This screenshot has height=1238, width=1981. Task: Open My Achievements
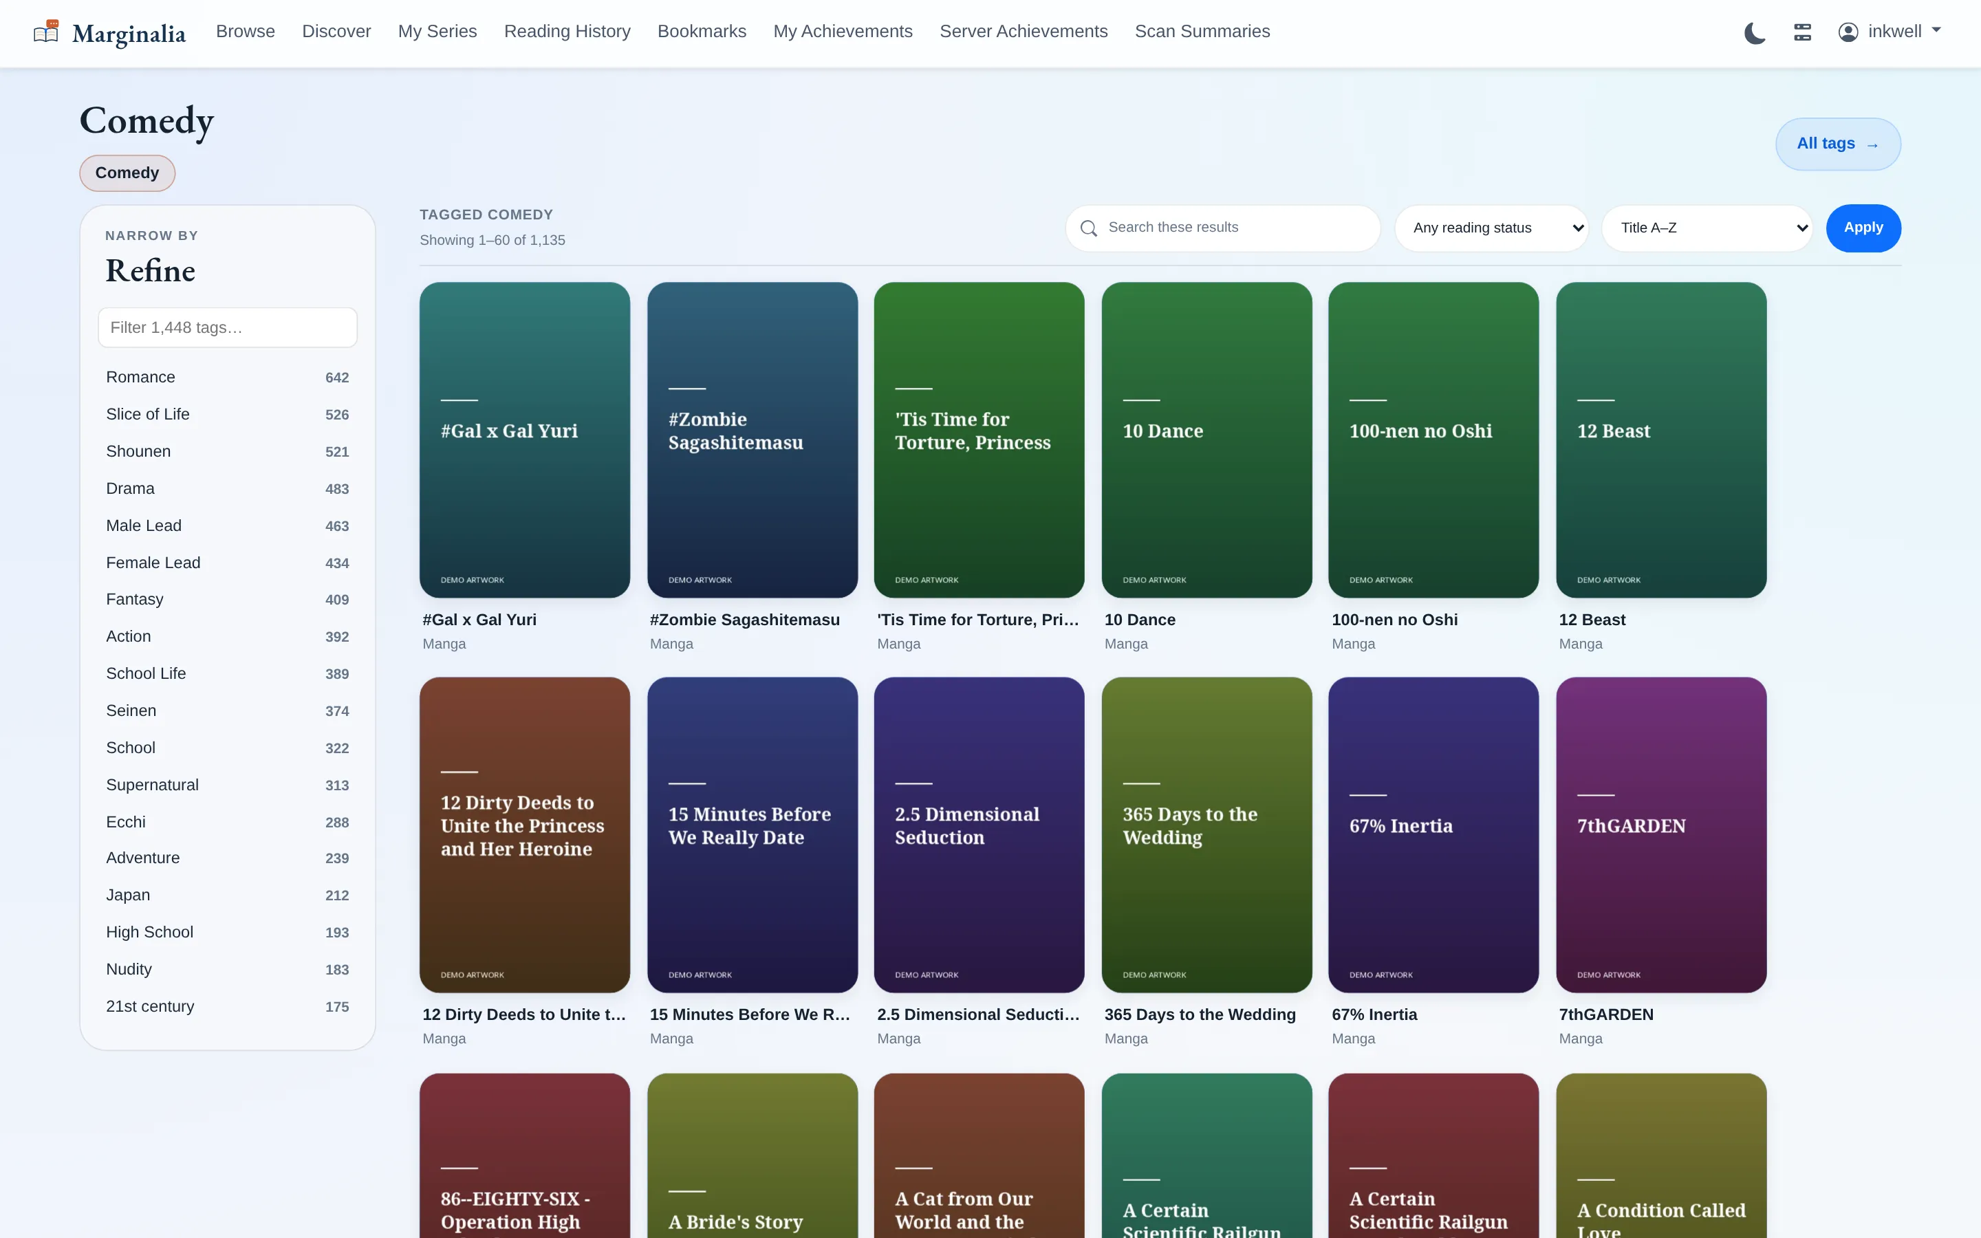click(x=843, y=31)
